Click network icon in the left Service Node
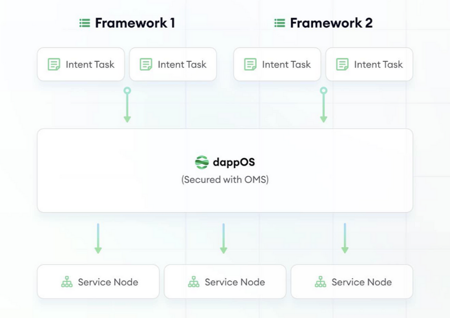450x318 pixels. (67, 282)
